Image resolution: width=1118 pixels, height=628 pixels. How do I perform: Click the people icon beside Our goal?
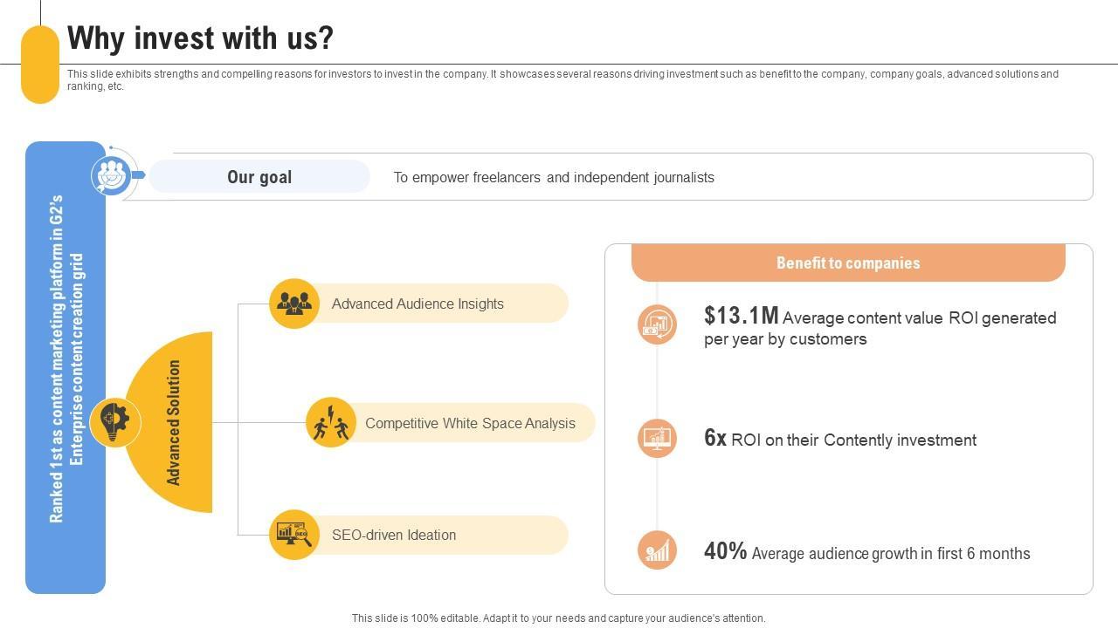pyautogui.click(x=111, y=175)
